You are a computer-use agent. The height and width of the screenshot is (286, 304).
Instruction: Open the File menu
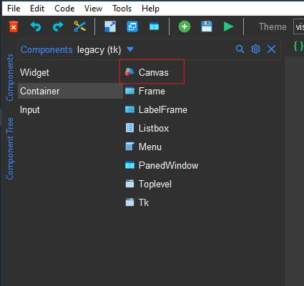[x=14, y=9]
